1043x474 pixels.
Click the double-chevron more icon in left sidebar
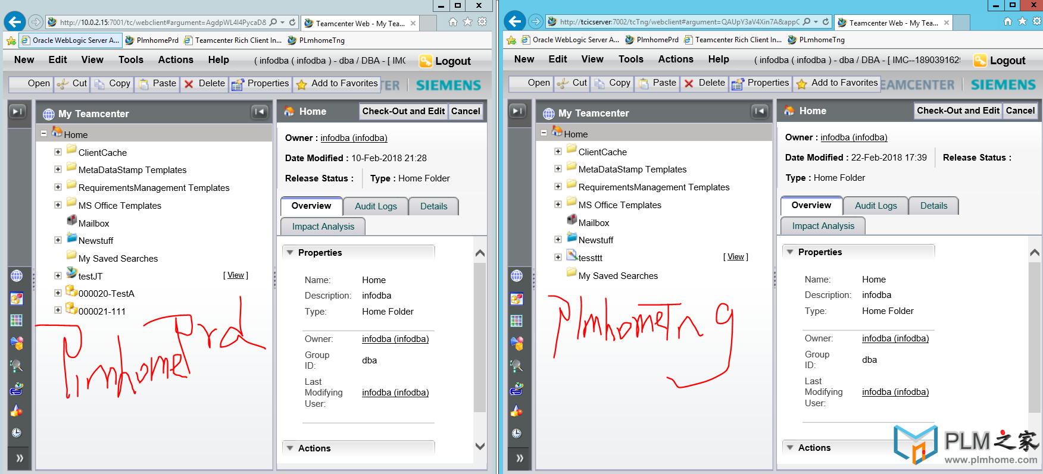20,458
